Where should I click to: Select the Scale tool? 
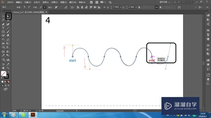8,40
